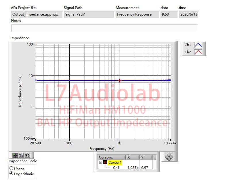The width and height of the screenshot is (229, 185).
Task: Click the 10.774k x-axis maximum value
Action: [x=171, y=143]
